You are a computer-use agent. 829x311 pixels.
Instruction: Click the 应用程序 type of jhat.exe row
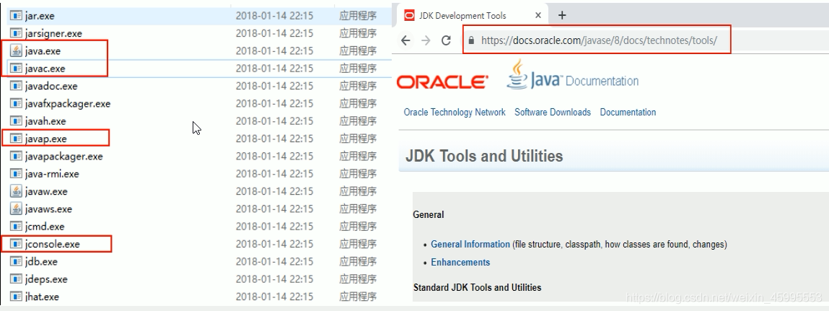tap(358, 296)
